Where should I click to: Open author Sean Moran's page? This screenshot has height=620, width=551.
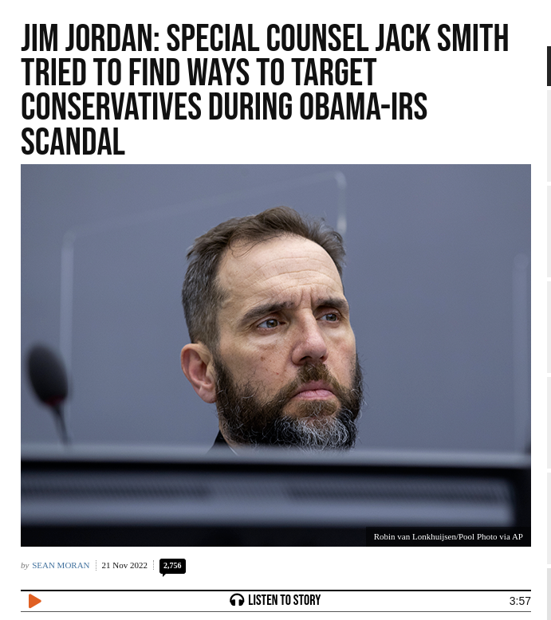(x=61, y=566)
